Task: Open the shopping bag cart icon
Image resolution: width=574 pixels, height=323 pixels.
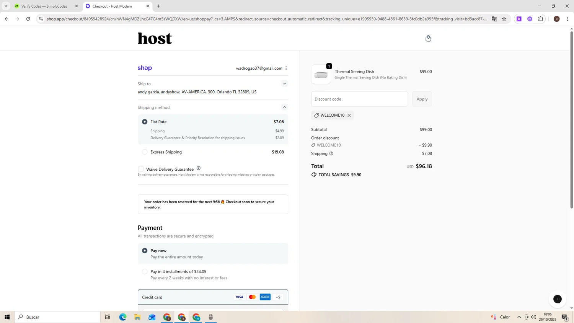Action: (428, 38)
